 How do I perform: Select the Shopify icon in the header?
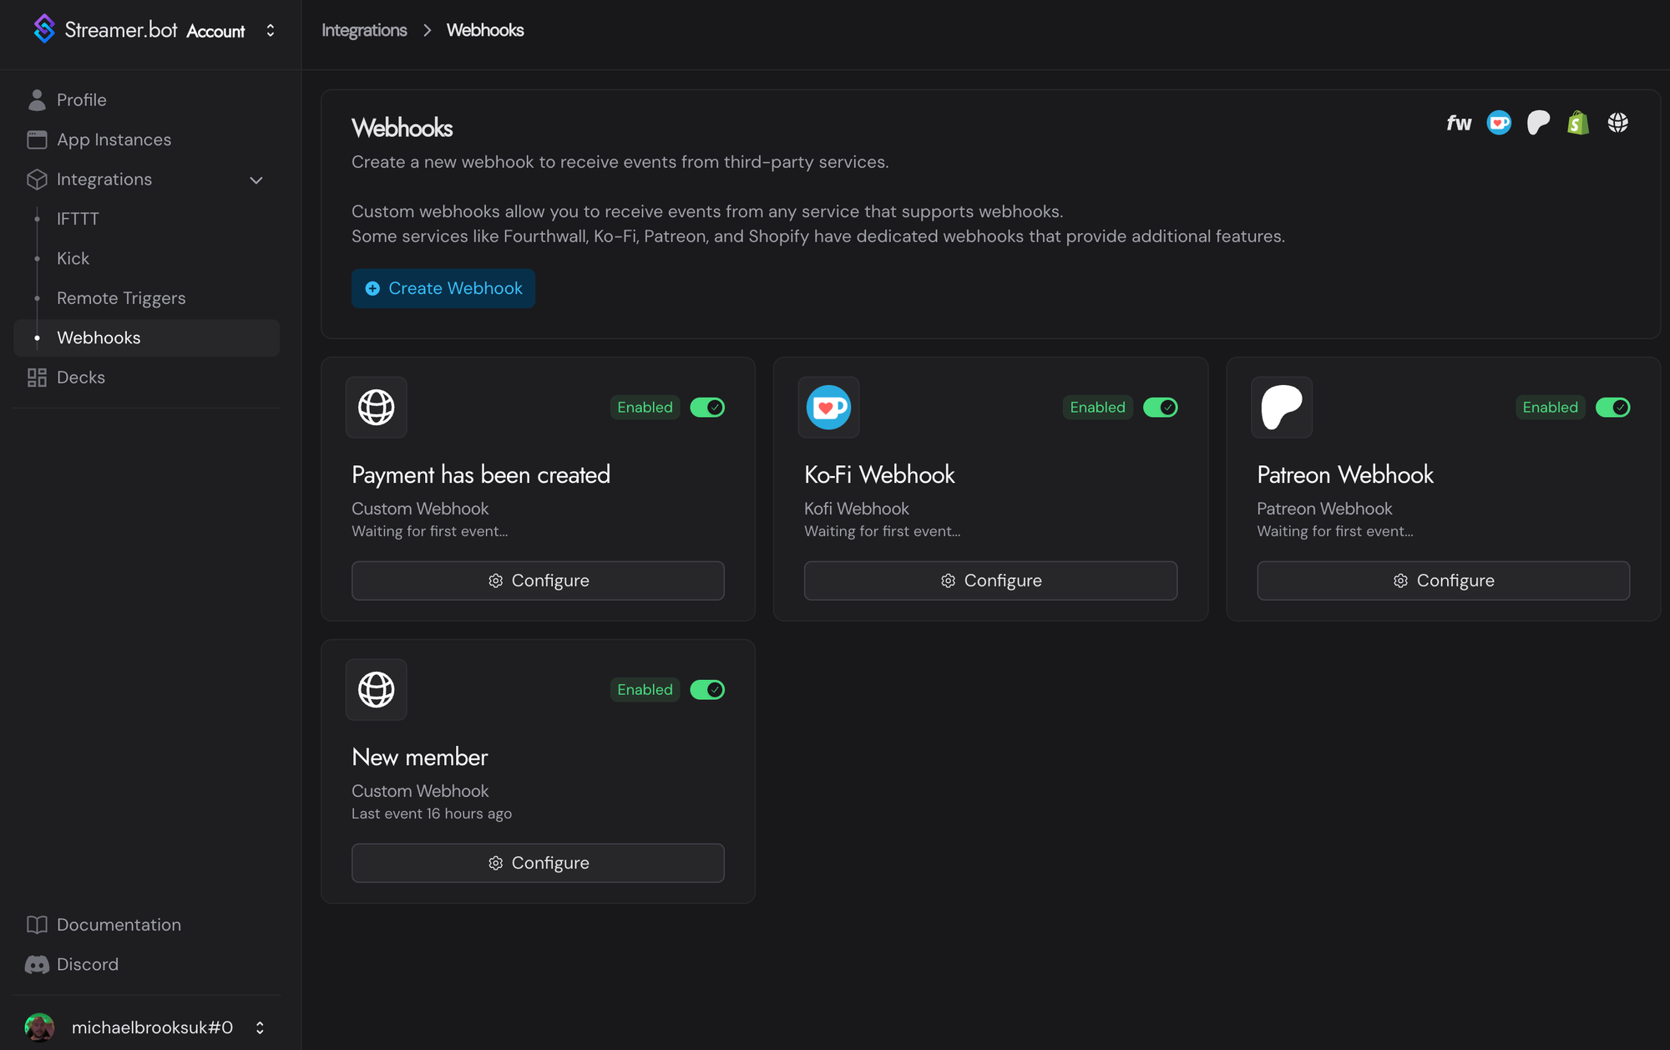[1577, 122]
